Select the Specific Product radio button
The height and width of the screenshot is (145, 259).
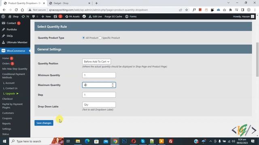(x=100, y=38)
